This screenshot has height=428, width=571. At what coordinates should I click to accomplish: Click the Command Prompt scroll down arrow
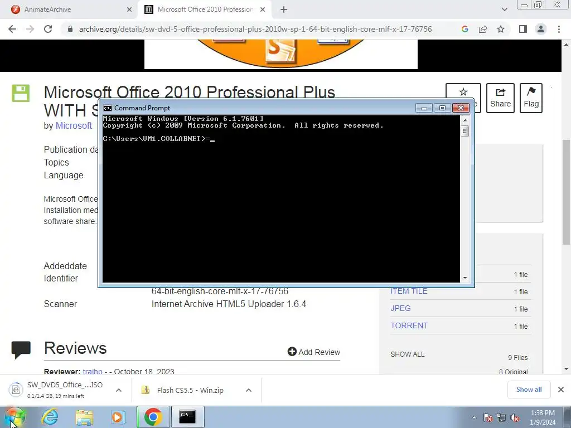click(x=464, y=278)
